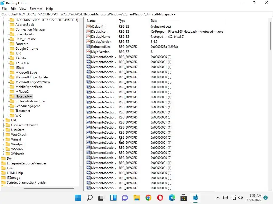This screenshot has height=204, width=273.
Task: Click the Registry Editor title bar icon
Action: pos(2,3)
